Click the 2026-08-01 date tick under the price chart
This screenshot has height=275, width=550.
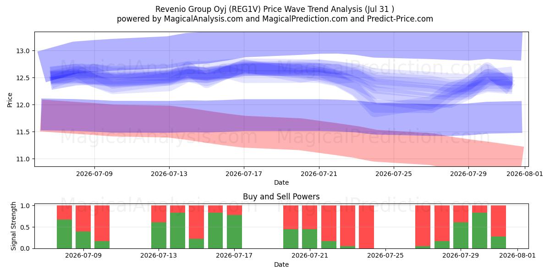[524, 173]
